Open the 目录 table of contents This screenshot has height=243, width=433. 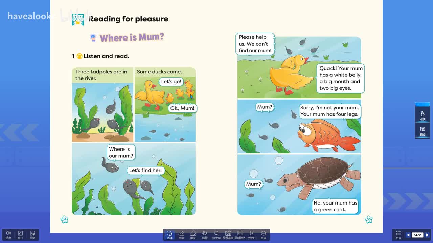[398, 235]
